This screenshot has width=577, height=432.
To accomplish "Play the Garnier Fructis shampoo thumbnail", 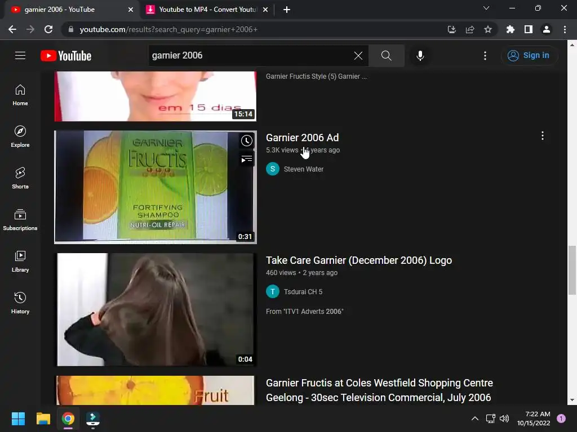I will [156, 187].
